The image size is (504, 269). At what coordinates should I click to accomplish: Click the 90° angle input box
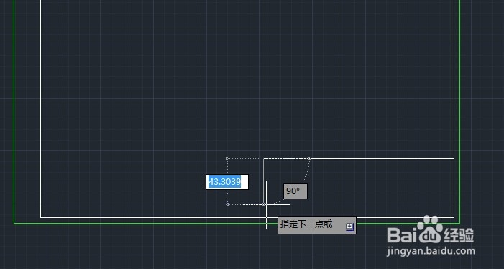[x=295, y=191]
